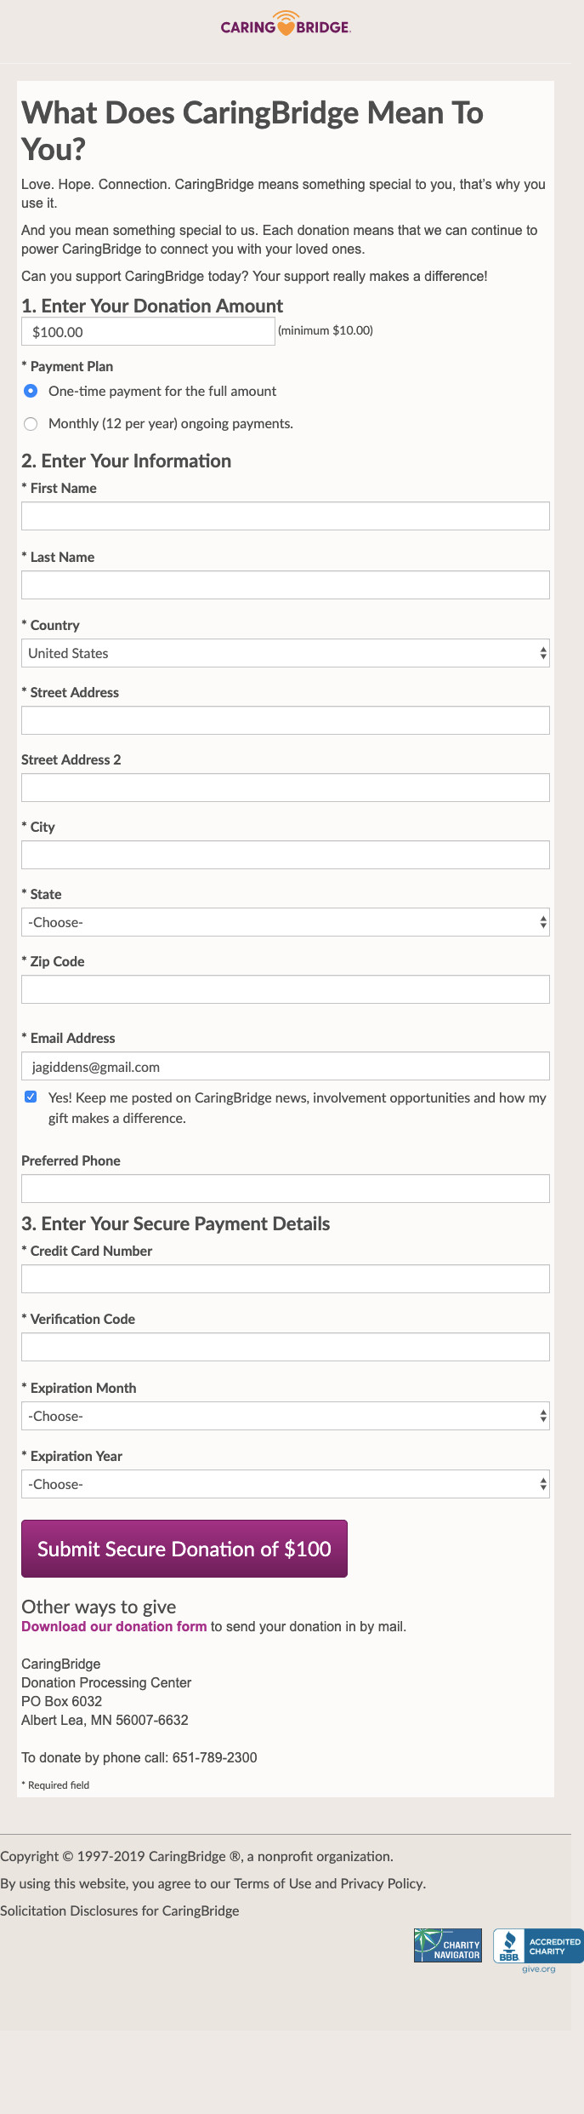Click the Download our donation form link
This screenshot has width=584, height=2114.
tap(114, 1626)
